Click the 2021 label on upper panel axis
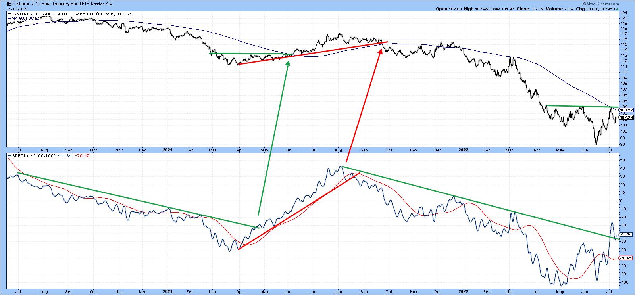 pos(168,150)
